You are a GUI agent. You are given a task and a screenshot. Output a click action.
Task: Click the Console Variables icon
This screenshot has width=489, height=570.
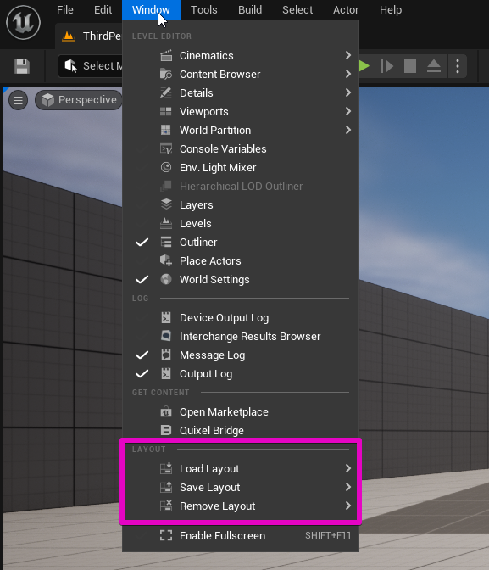(166, 148)
